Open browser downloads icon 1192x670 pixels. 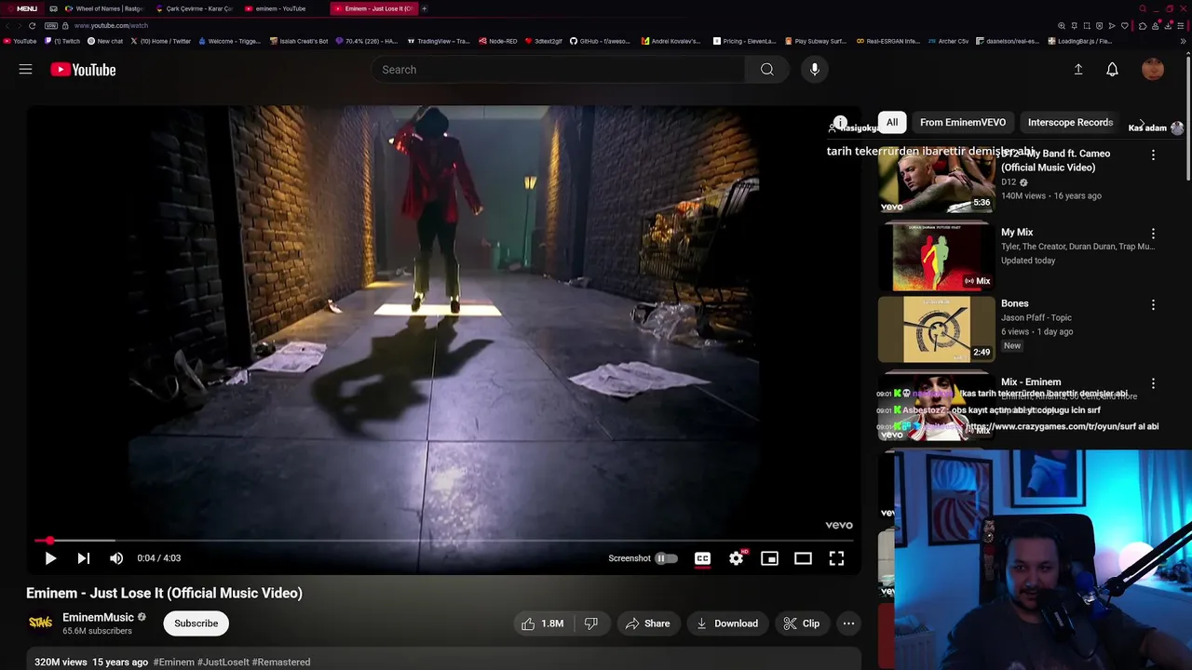(x=1168, y=26)
